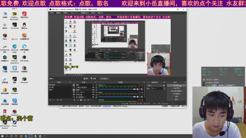The height and width of the screenshot is (138, 246).
Task: Remove selected scene with minus icon
Action: click(x=54, y=100)
